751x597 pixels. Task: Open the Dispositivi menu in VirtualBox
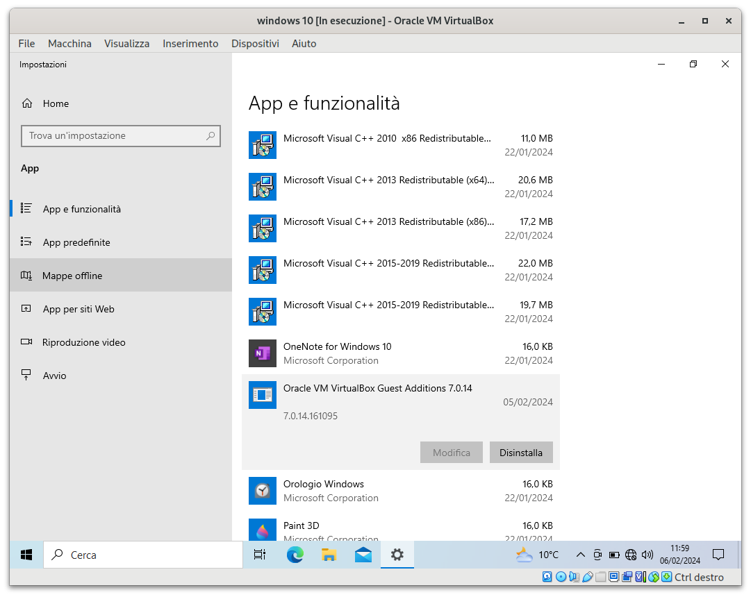click(x=255, y=44)
